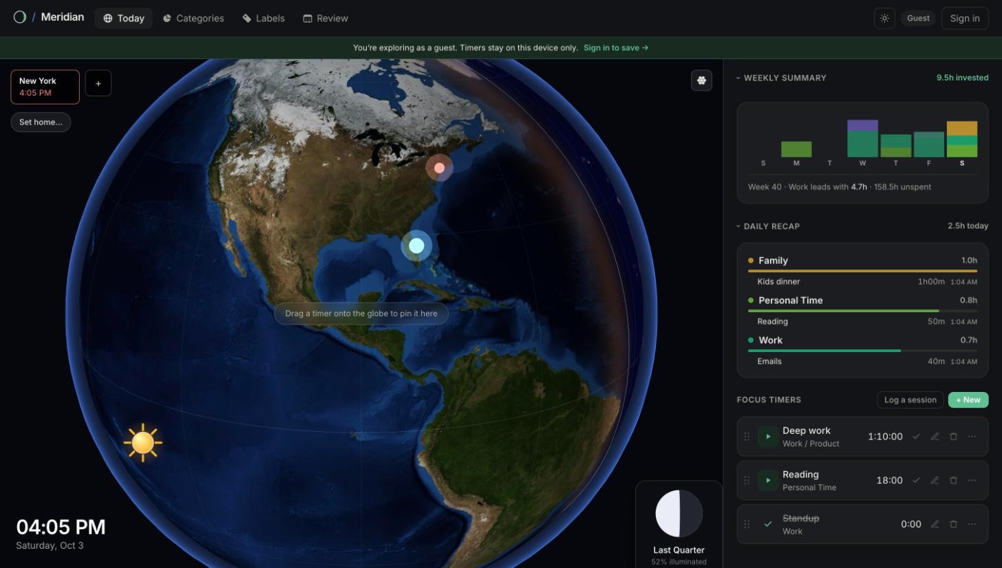Open more options for Deep work timer

972,437
